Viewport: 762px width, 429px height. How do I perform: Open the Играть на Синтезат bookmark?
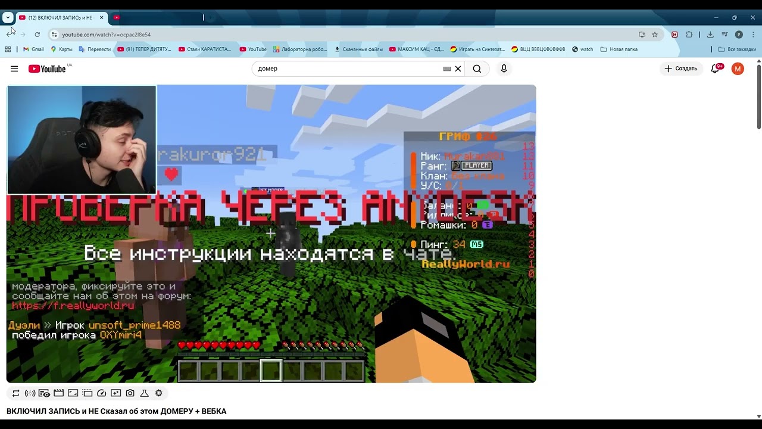coord(477,49)
